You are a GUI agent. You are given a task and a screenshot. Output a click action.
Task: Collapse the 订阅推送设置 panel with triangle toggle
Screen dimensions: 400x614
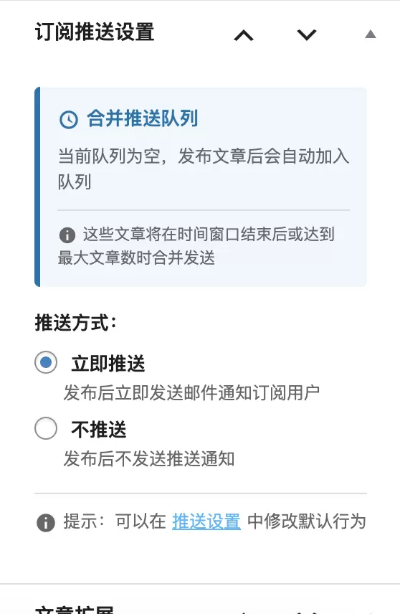tap(371, 34)
